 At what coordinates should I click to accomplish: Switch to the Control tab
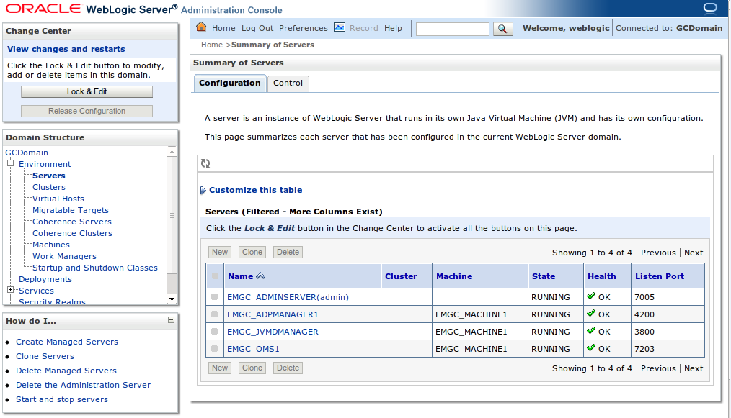288,83
